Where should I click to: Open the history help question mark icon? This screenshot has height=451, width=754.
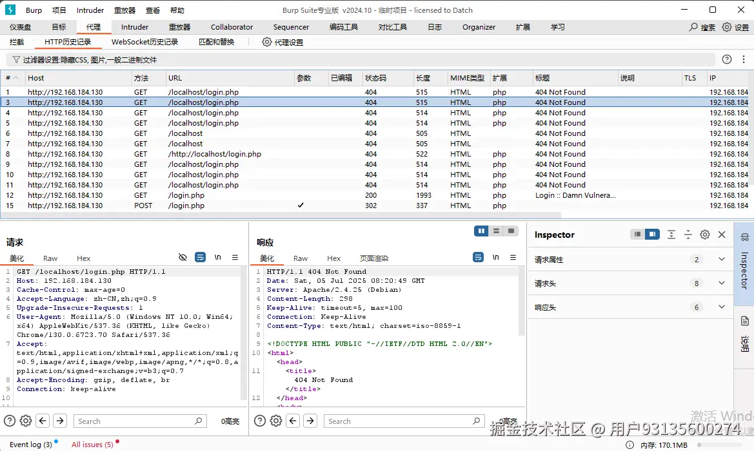727,59
